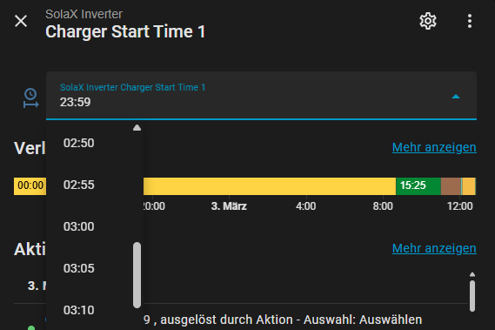
Task: Open the logbook Mehr anzeigen link
Action: [x=434, y=248]
